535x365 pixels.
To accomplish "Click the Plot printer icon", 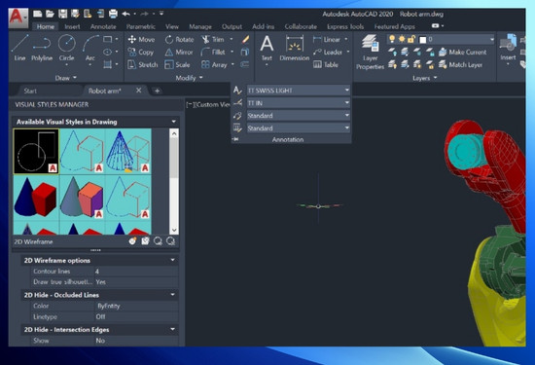I will [113, 14].
